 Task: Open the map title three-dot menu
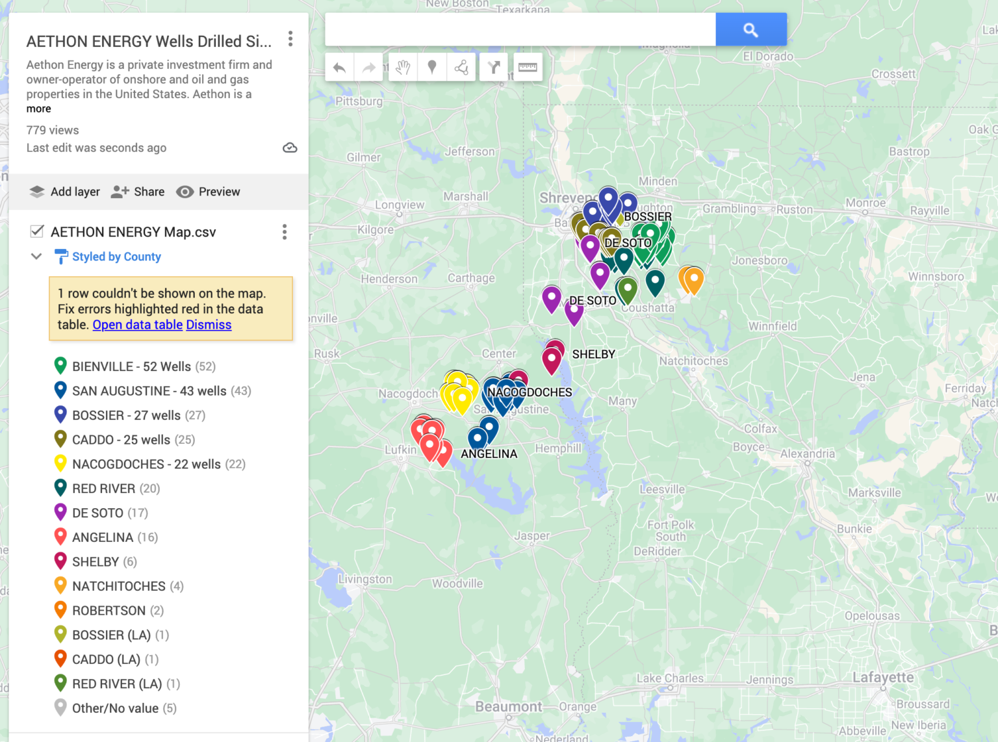pos(290,39)
